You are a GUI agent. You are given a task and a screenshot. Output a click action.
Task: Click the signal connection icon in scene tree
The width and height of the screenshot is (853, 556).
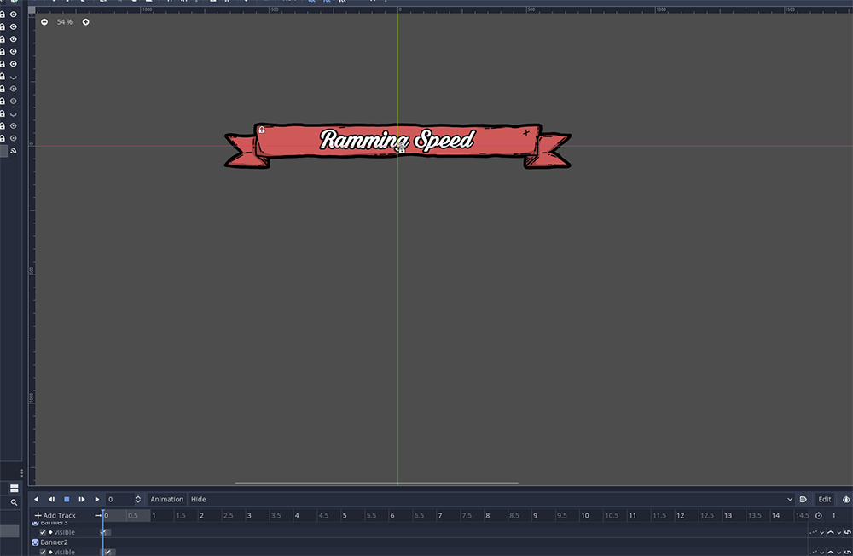[14, 150]
